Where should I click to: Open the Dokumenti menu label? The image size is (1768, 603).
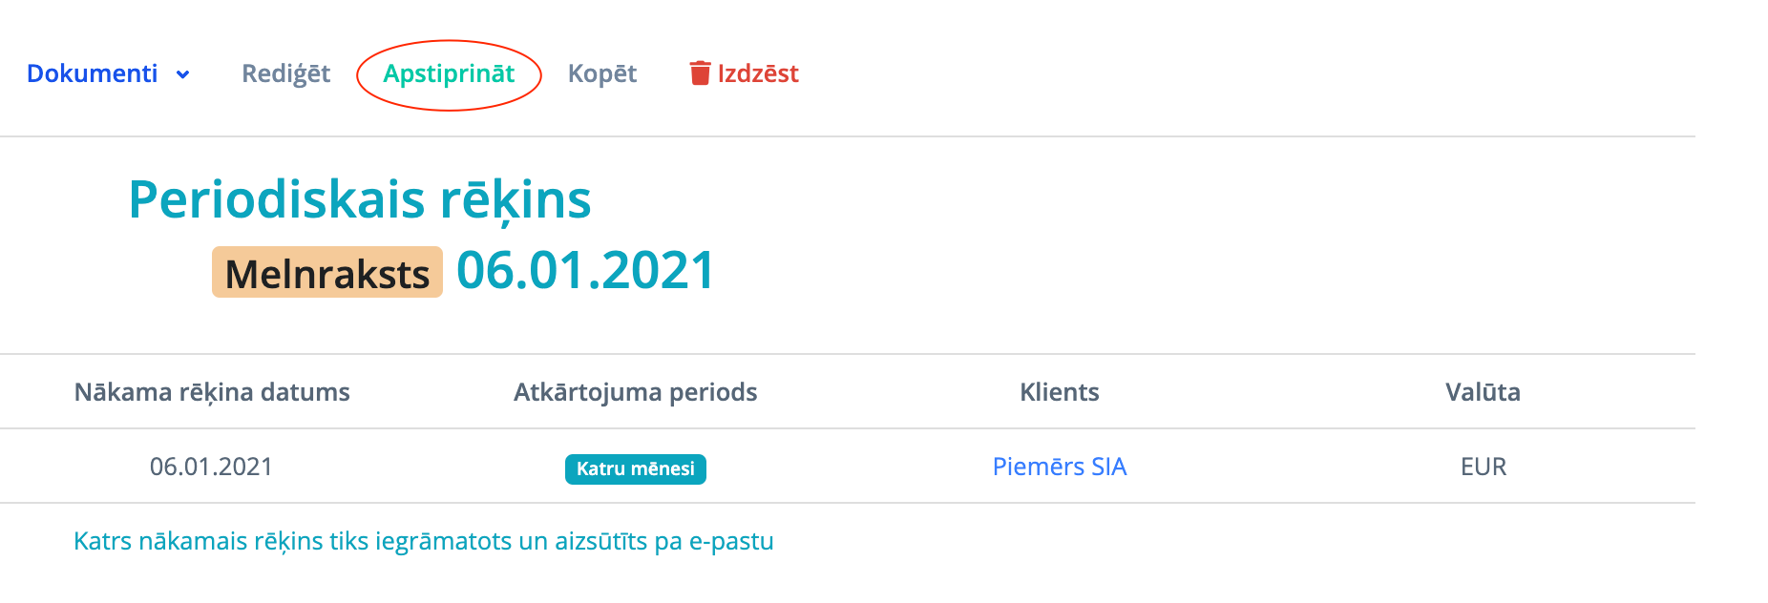(x=92, y=73)
